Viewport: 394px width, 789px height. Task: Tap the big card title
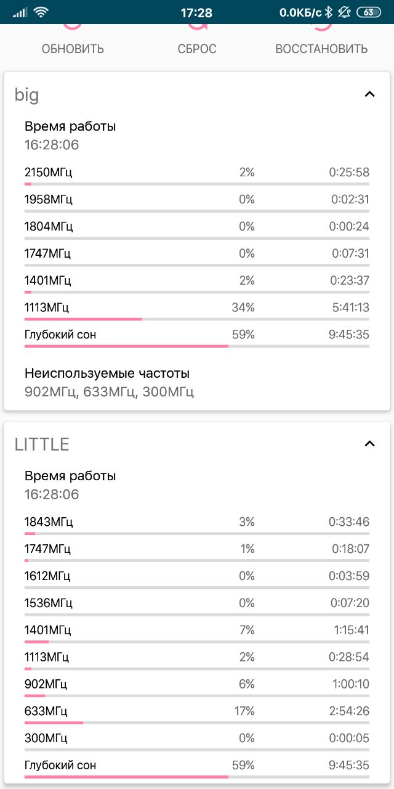(x=27, y=94)
